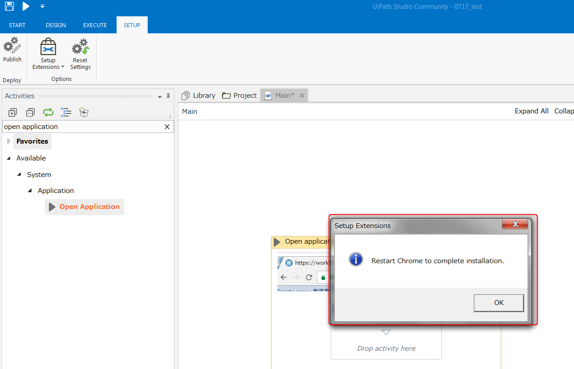The image size is (574, 369).
Task: Collapse the System tree node
Action: (19, 174)
